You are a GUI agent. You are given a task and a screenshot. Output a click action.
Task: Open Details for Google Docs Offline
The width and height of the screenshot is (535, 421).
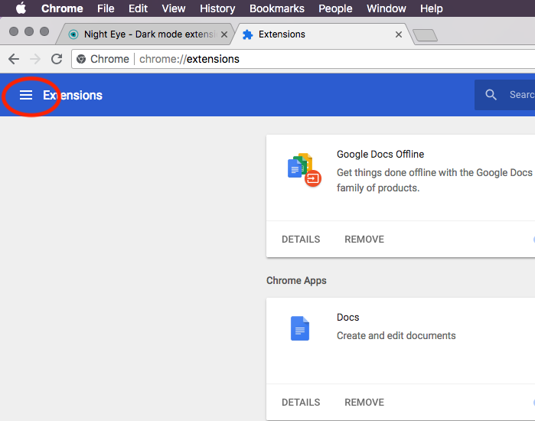tap(301, 239)
